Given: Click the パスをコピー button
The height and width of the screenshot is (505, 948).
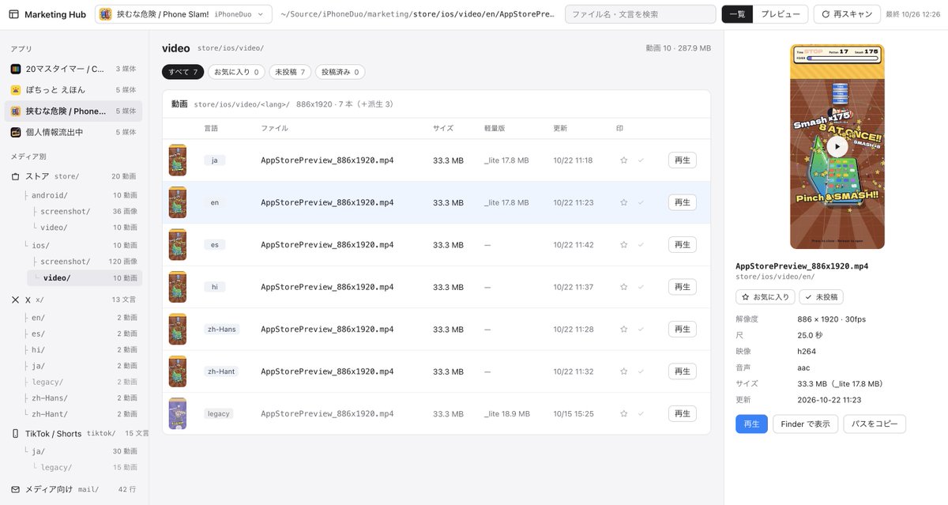Looking at the screenshot, I should pos(875,424).
